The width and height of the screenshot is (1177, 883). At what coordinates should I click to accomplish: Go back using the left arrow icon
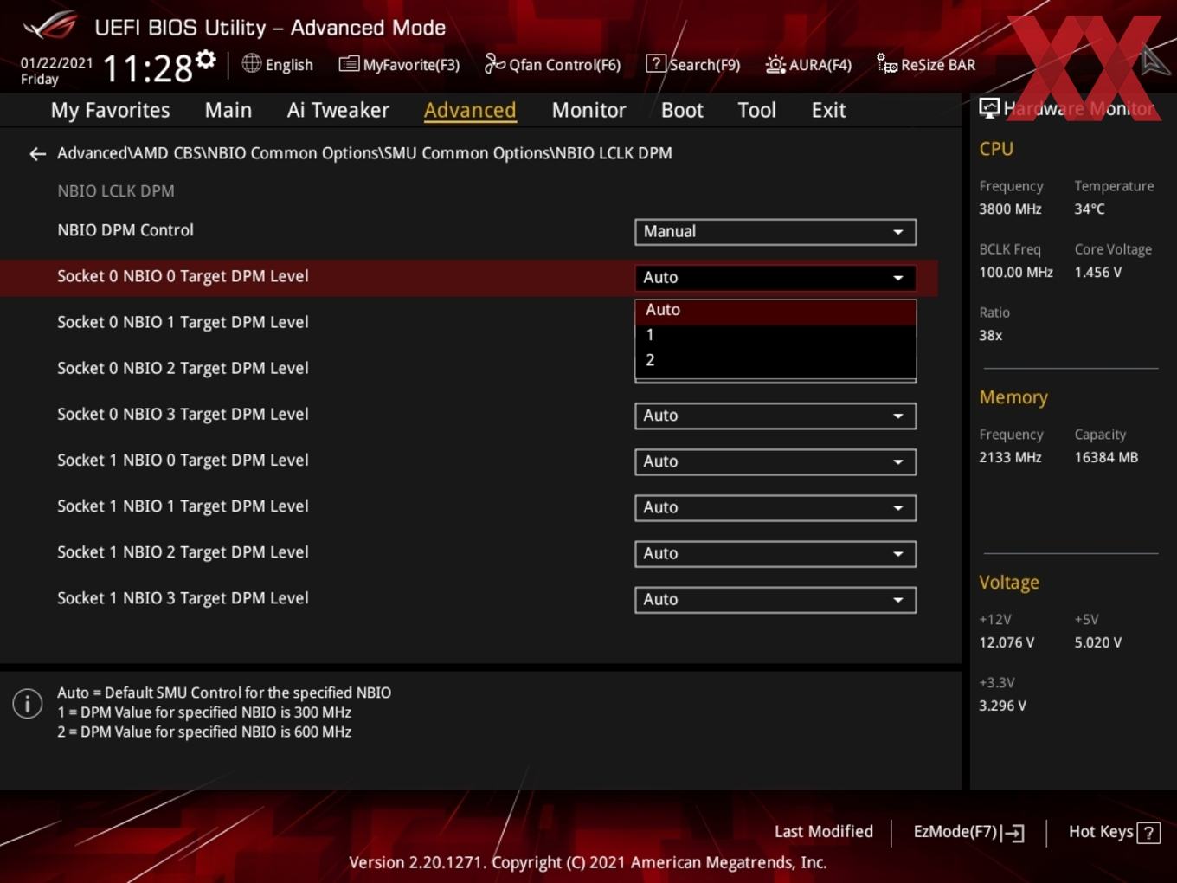[x=37, y=154]
